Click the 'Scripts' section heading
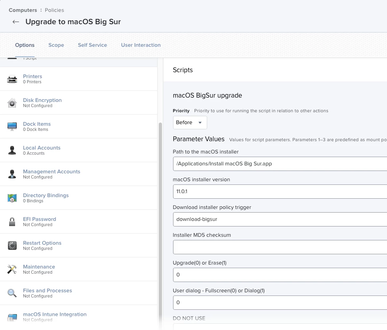This screenshot has width=387, height=330. [x=183, y=70]
